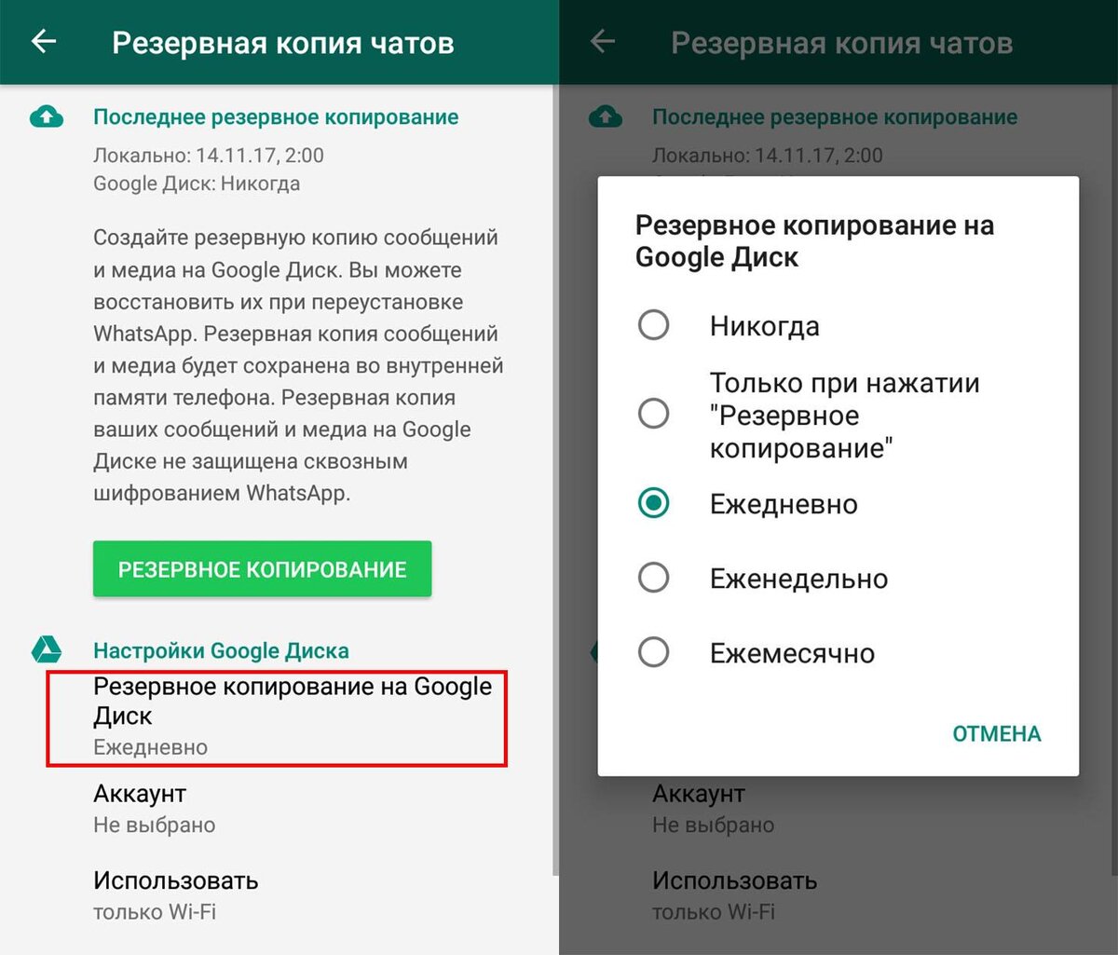Click the green "РЕЗЕРВНОЕ КОПИРОВАНИЕ" button
The height and width of the screenshot is (955, 1118).
point(262,569)
